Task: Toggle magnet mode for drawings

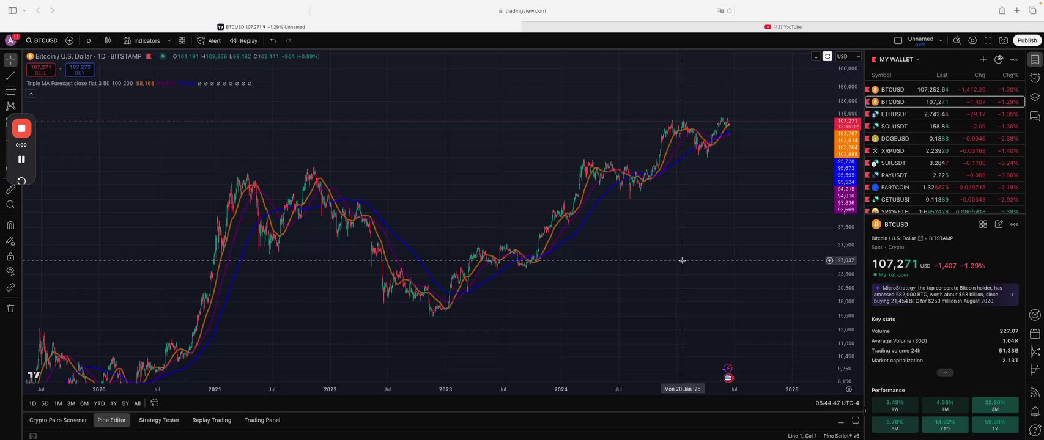Action: click(10, 225)
